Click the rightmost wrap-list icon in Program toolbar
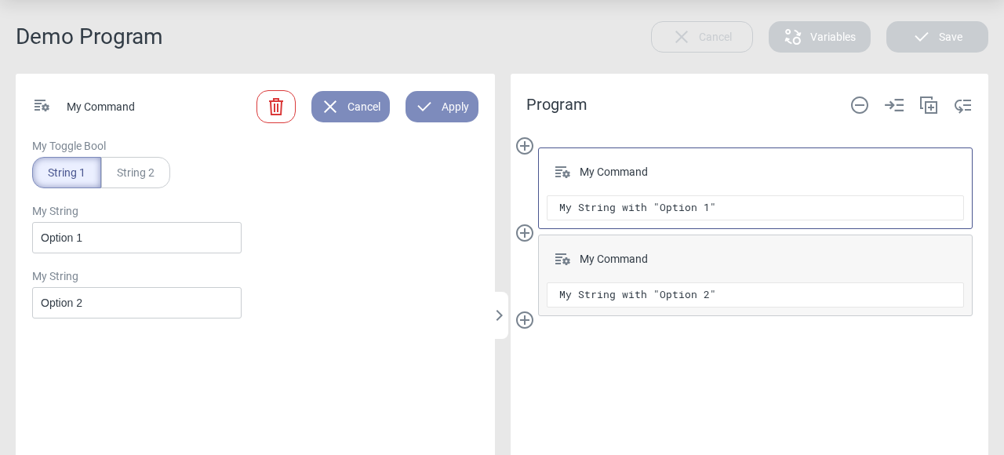Viewport: 1004px width, 455px height. (963, 105)
